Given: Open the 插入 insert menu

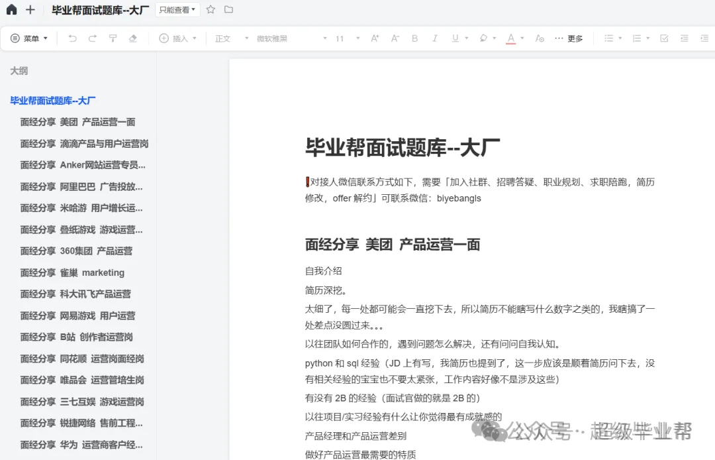Looking at the screenshot, I should (178, 38).
